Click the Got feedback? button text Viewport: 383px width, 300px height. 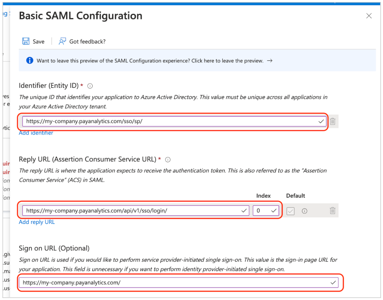pyautogui.click(x=87, y=41)
